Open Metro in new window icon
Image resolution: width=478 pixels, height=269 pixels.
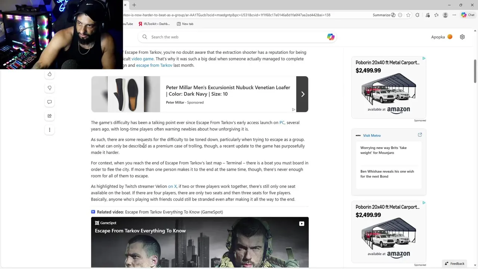[420, 135]
